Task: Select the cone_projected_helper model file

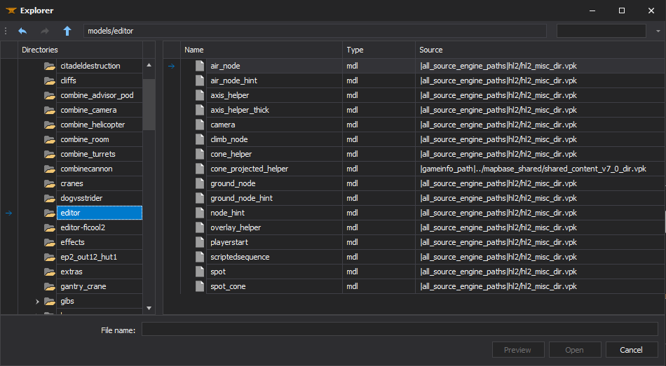Action: tap(249, 169)
